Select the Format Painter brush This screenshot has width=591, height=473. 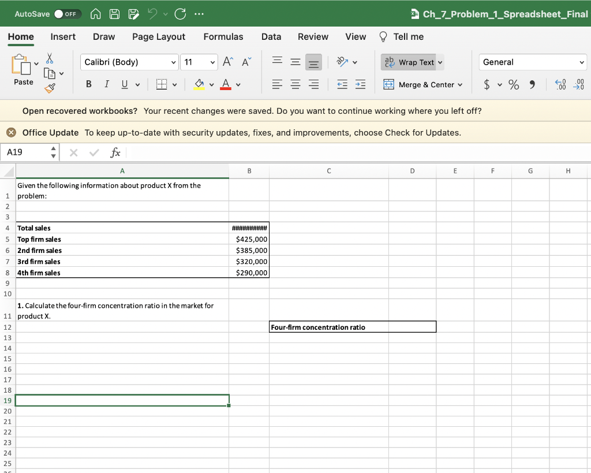50,88
